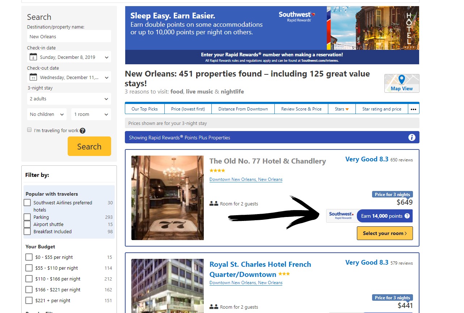Screen dimensions: 464x313
Task: Enable I'm traveling for work checkbox
Action: click(x=29, y=130)
